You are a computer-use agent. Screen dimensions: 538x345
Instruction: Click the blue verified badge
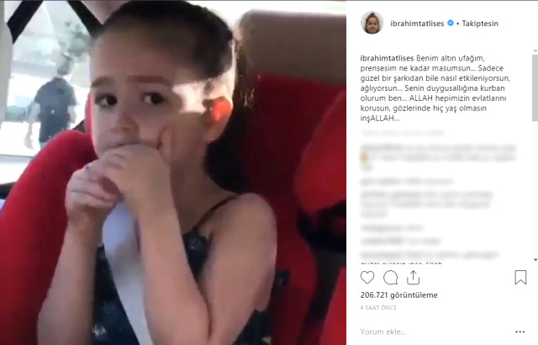[x=451, y=23]
